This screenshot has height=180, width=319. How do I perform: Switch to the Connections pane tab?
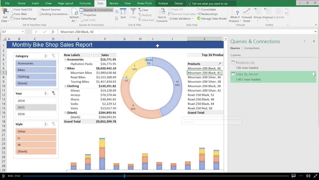(x=251, y=48)
